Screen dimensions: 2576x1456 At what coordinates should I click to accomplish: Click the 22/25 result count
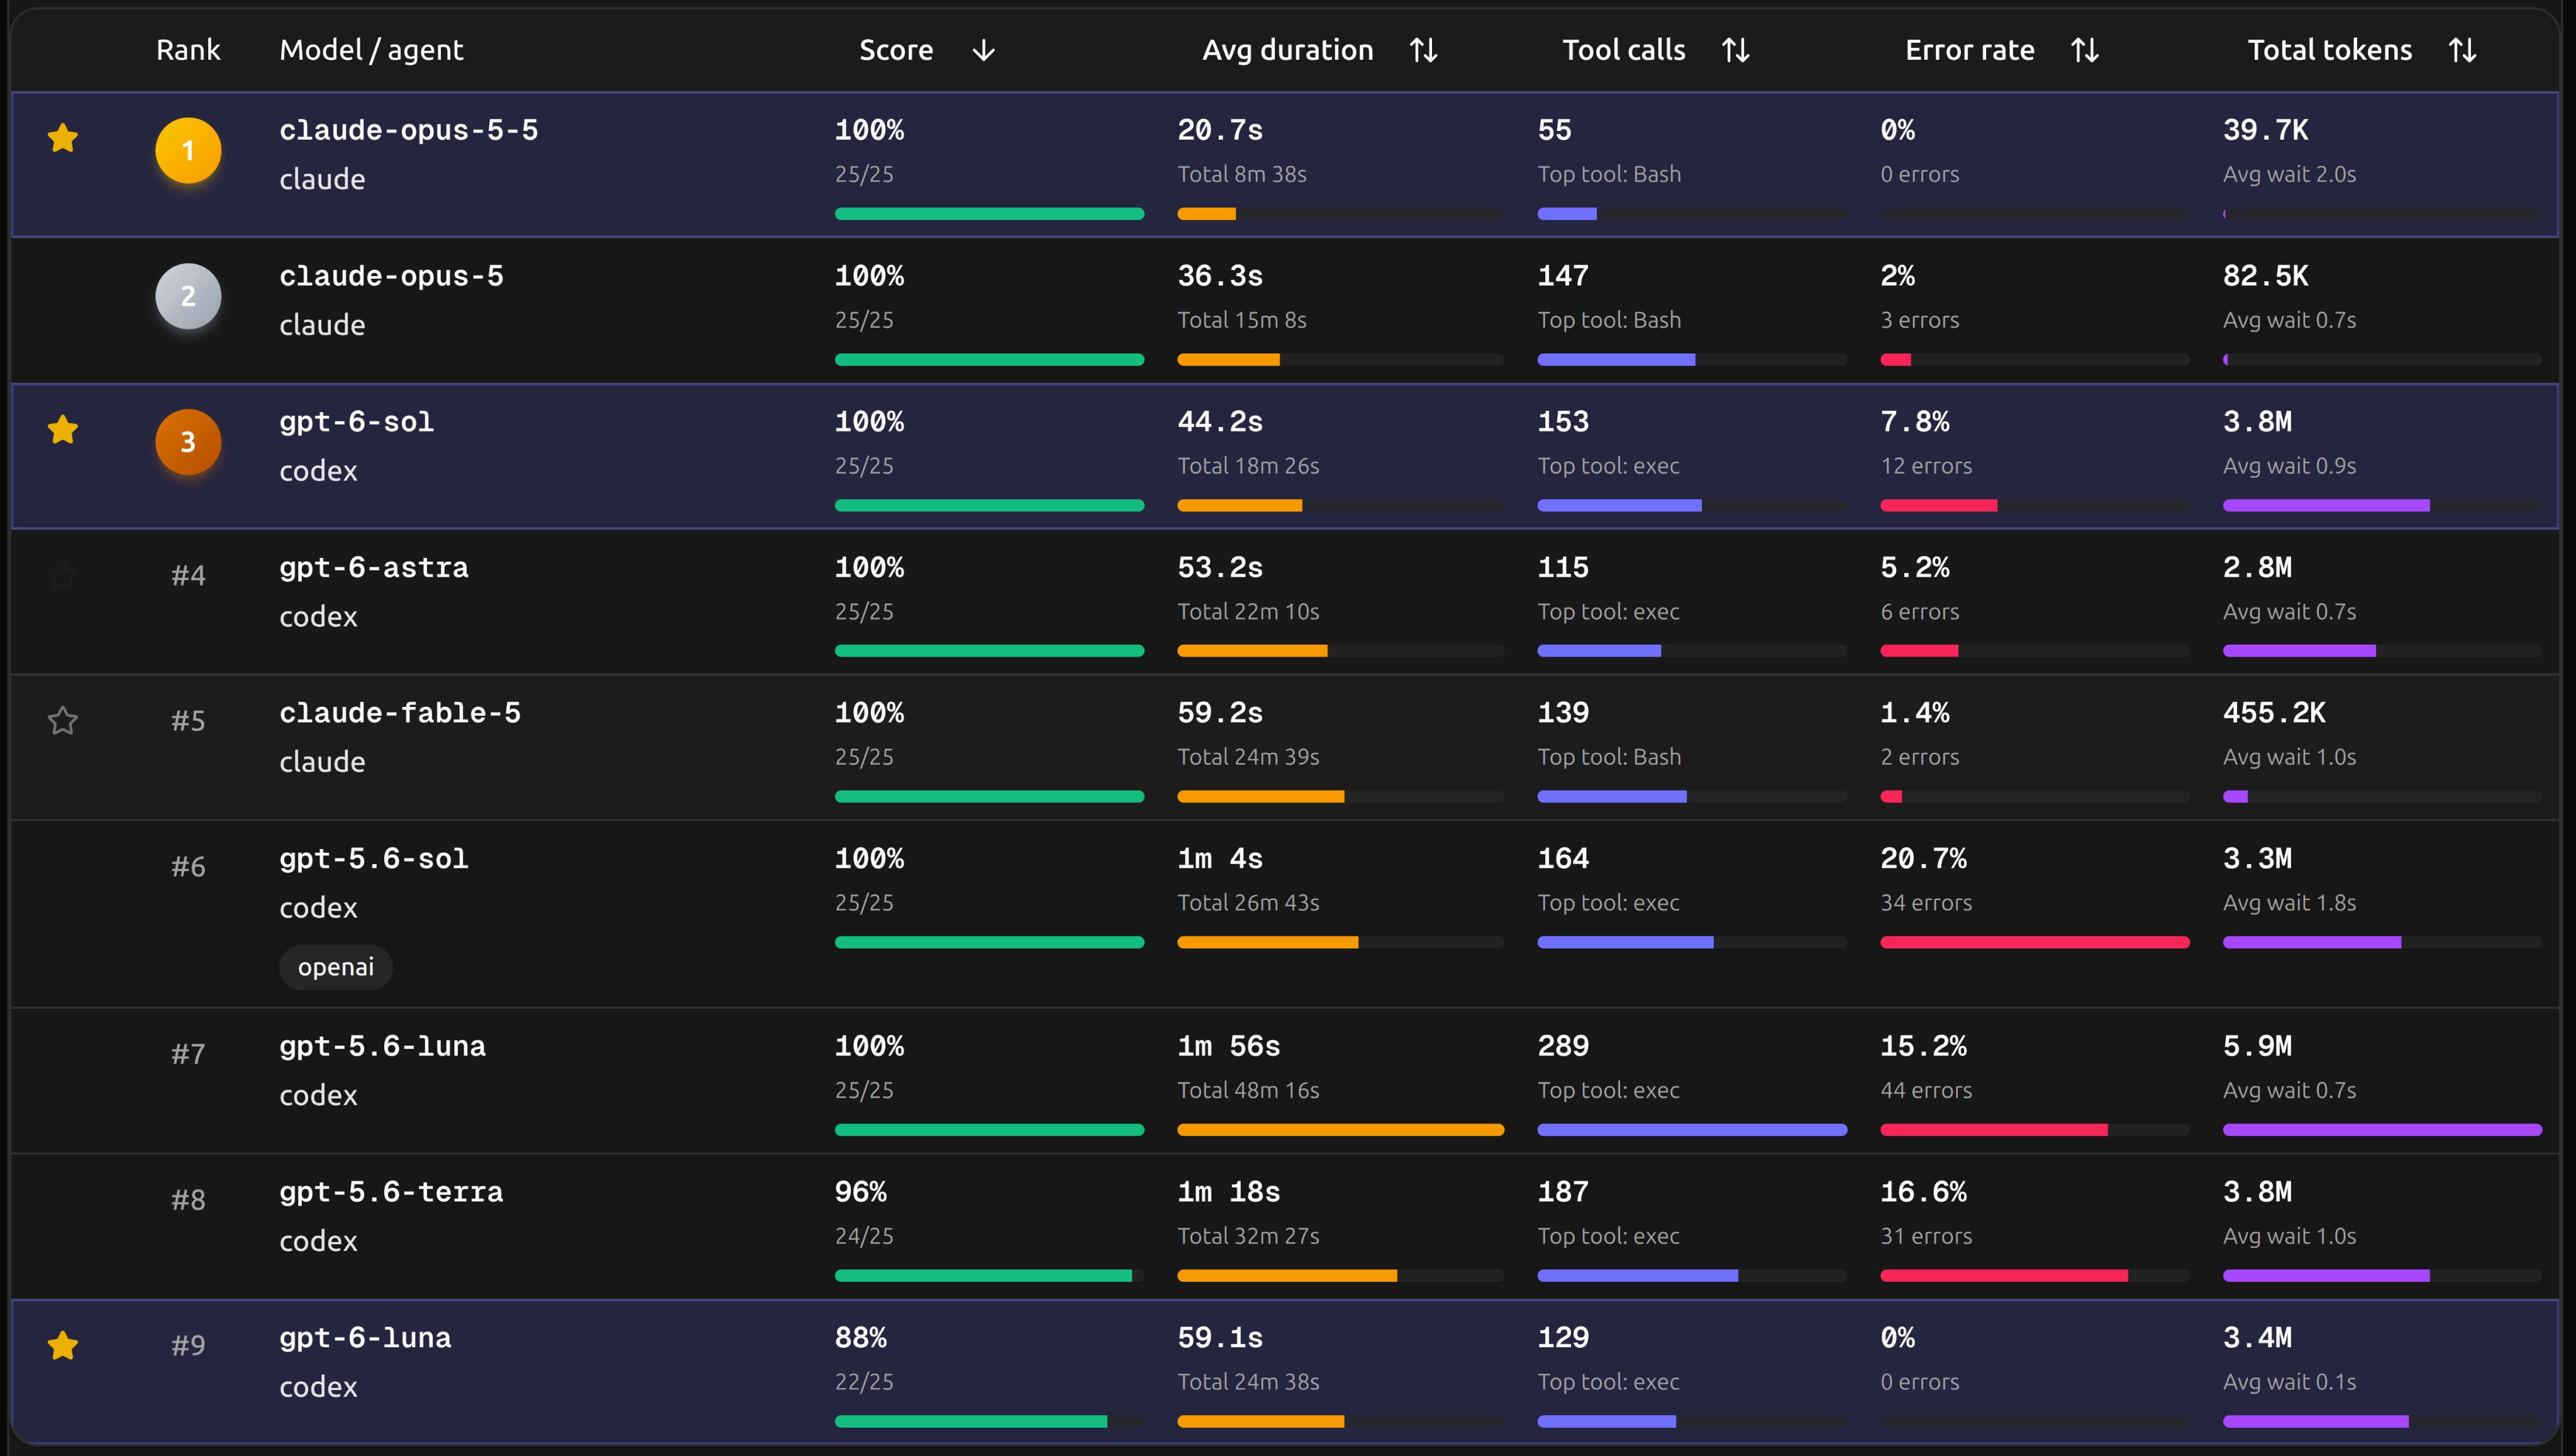click(x=864, y=1382)
